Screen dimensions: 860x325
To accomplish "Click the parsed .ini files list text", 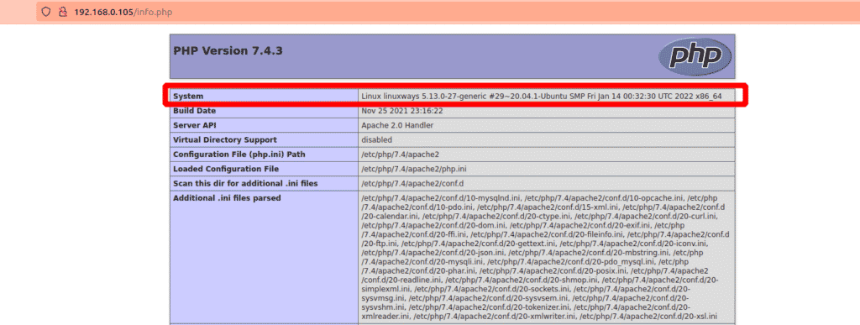I will point(546,257).
